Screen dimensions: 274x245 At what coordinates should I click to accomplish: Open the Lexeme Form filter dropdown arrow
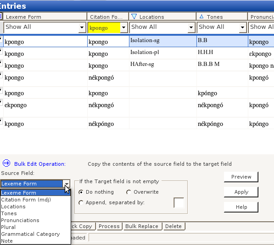(x=82, y=27)
